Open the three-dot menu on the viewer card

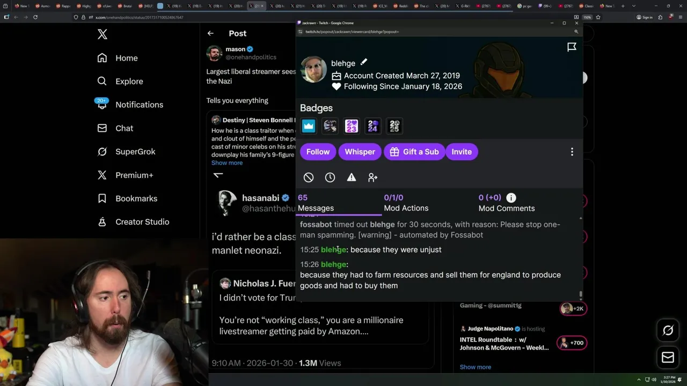[x=572, y=152]
